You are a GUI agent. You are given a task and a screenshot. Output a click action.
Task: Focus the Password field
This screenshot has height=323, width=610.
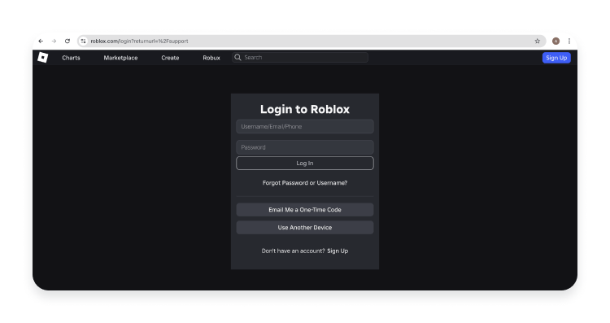click(305, 147)
